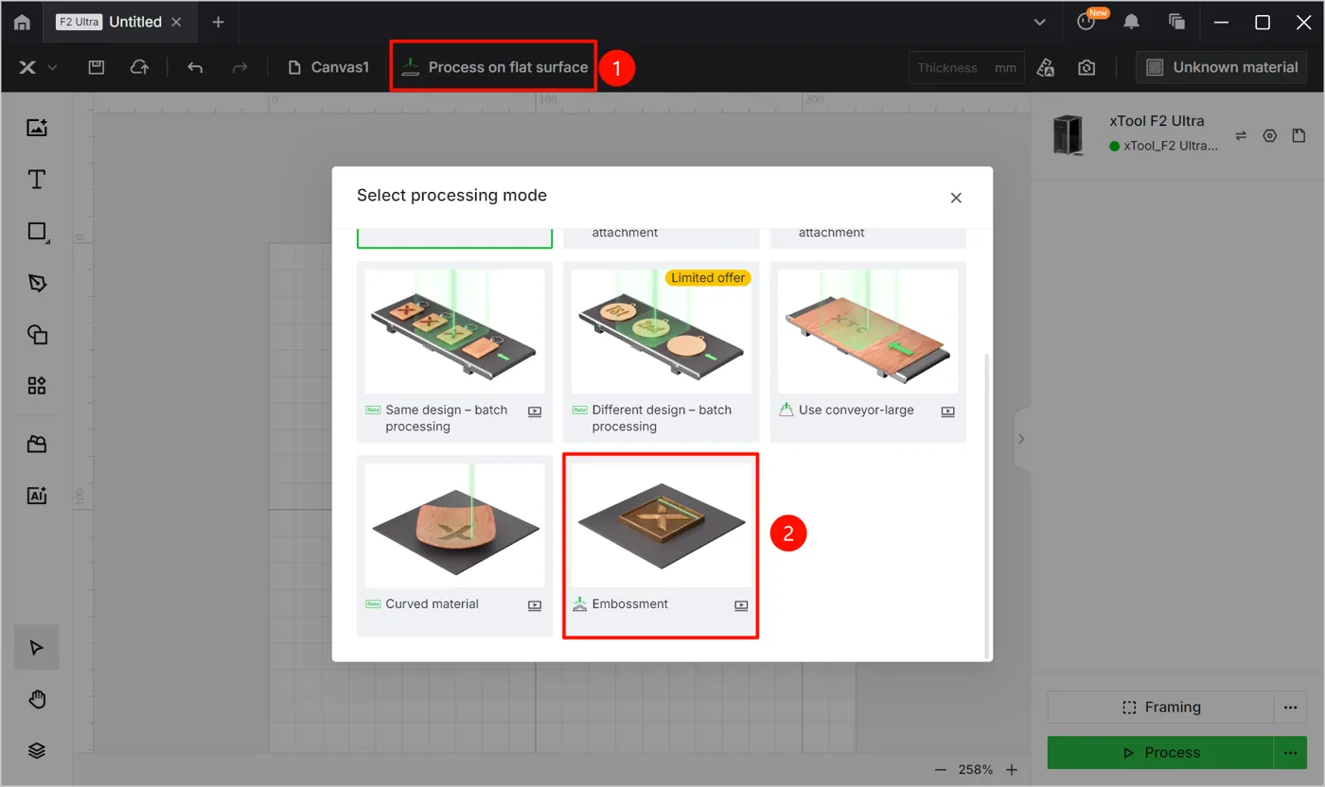
Task: Expand the title bar chevron dropdown
Action: [1040, 22]
